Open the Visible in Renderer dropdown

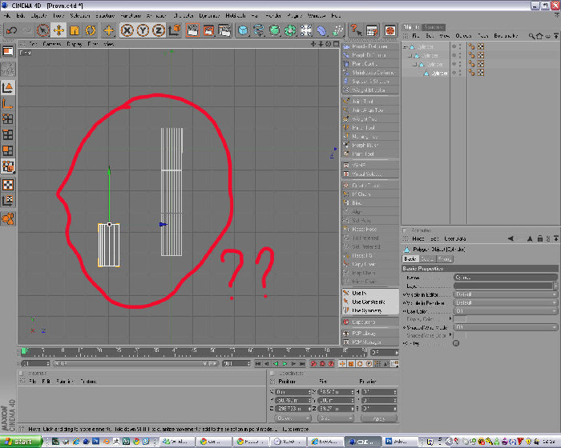click(506, 303)
